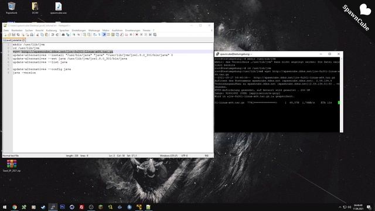Screen dimensions: 375x211
Task: Click the Find binoculars icon in Notepad++
Action: 63,35
